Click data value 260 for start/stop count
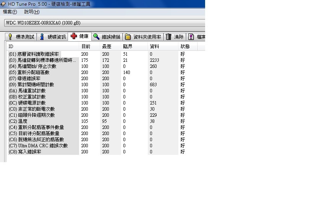 [x=153, y=66]
